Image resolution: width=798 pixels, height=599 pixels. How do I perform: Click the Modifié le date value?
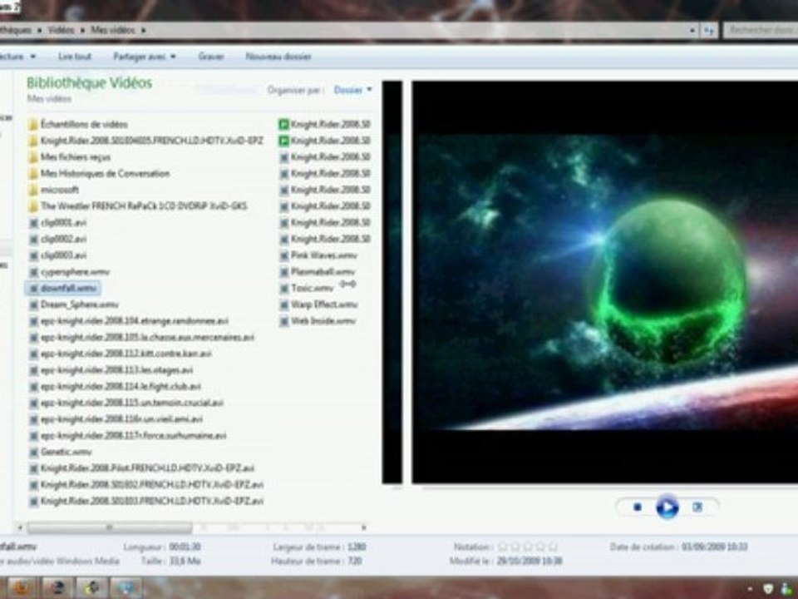[530, 561]
